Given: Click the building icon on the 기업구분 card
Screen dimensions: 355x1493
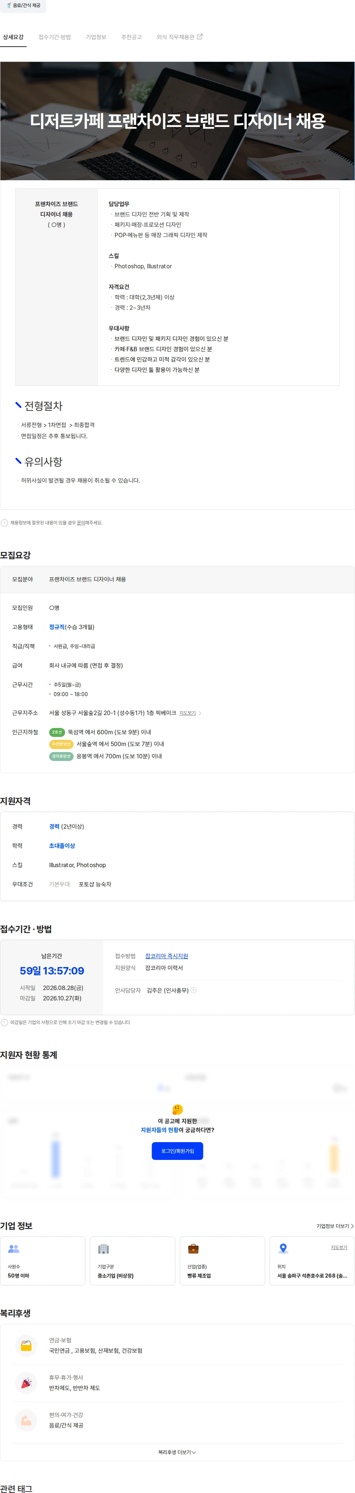Looking at the screenshot, I should (x=104, y=1248).
